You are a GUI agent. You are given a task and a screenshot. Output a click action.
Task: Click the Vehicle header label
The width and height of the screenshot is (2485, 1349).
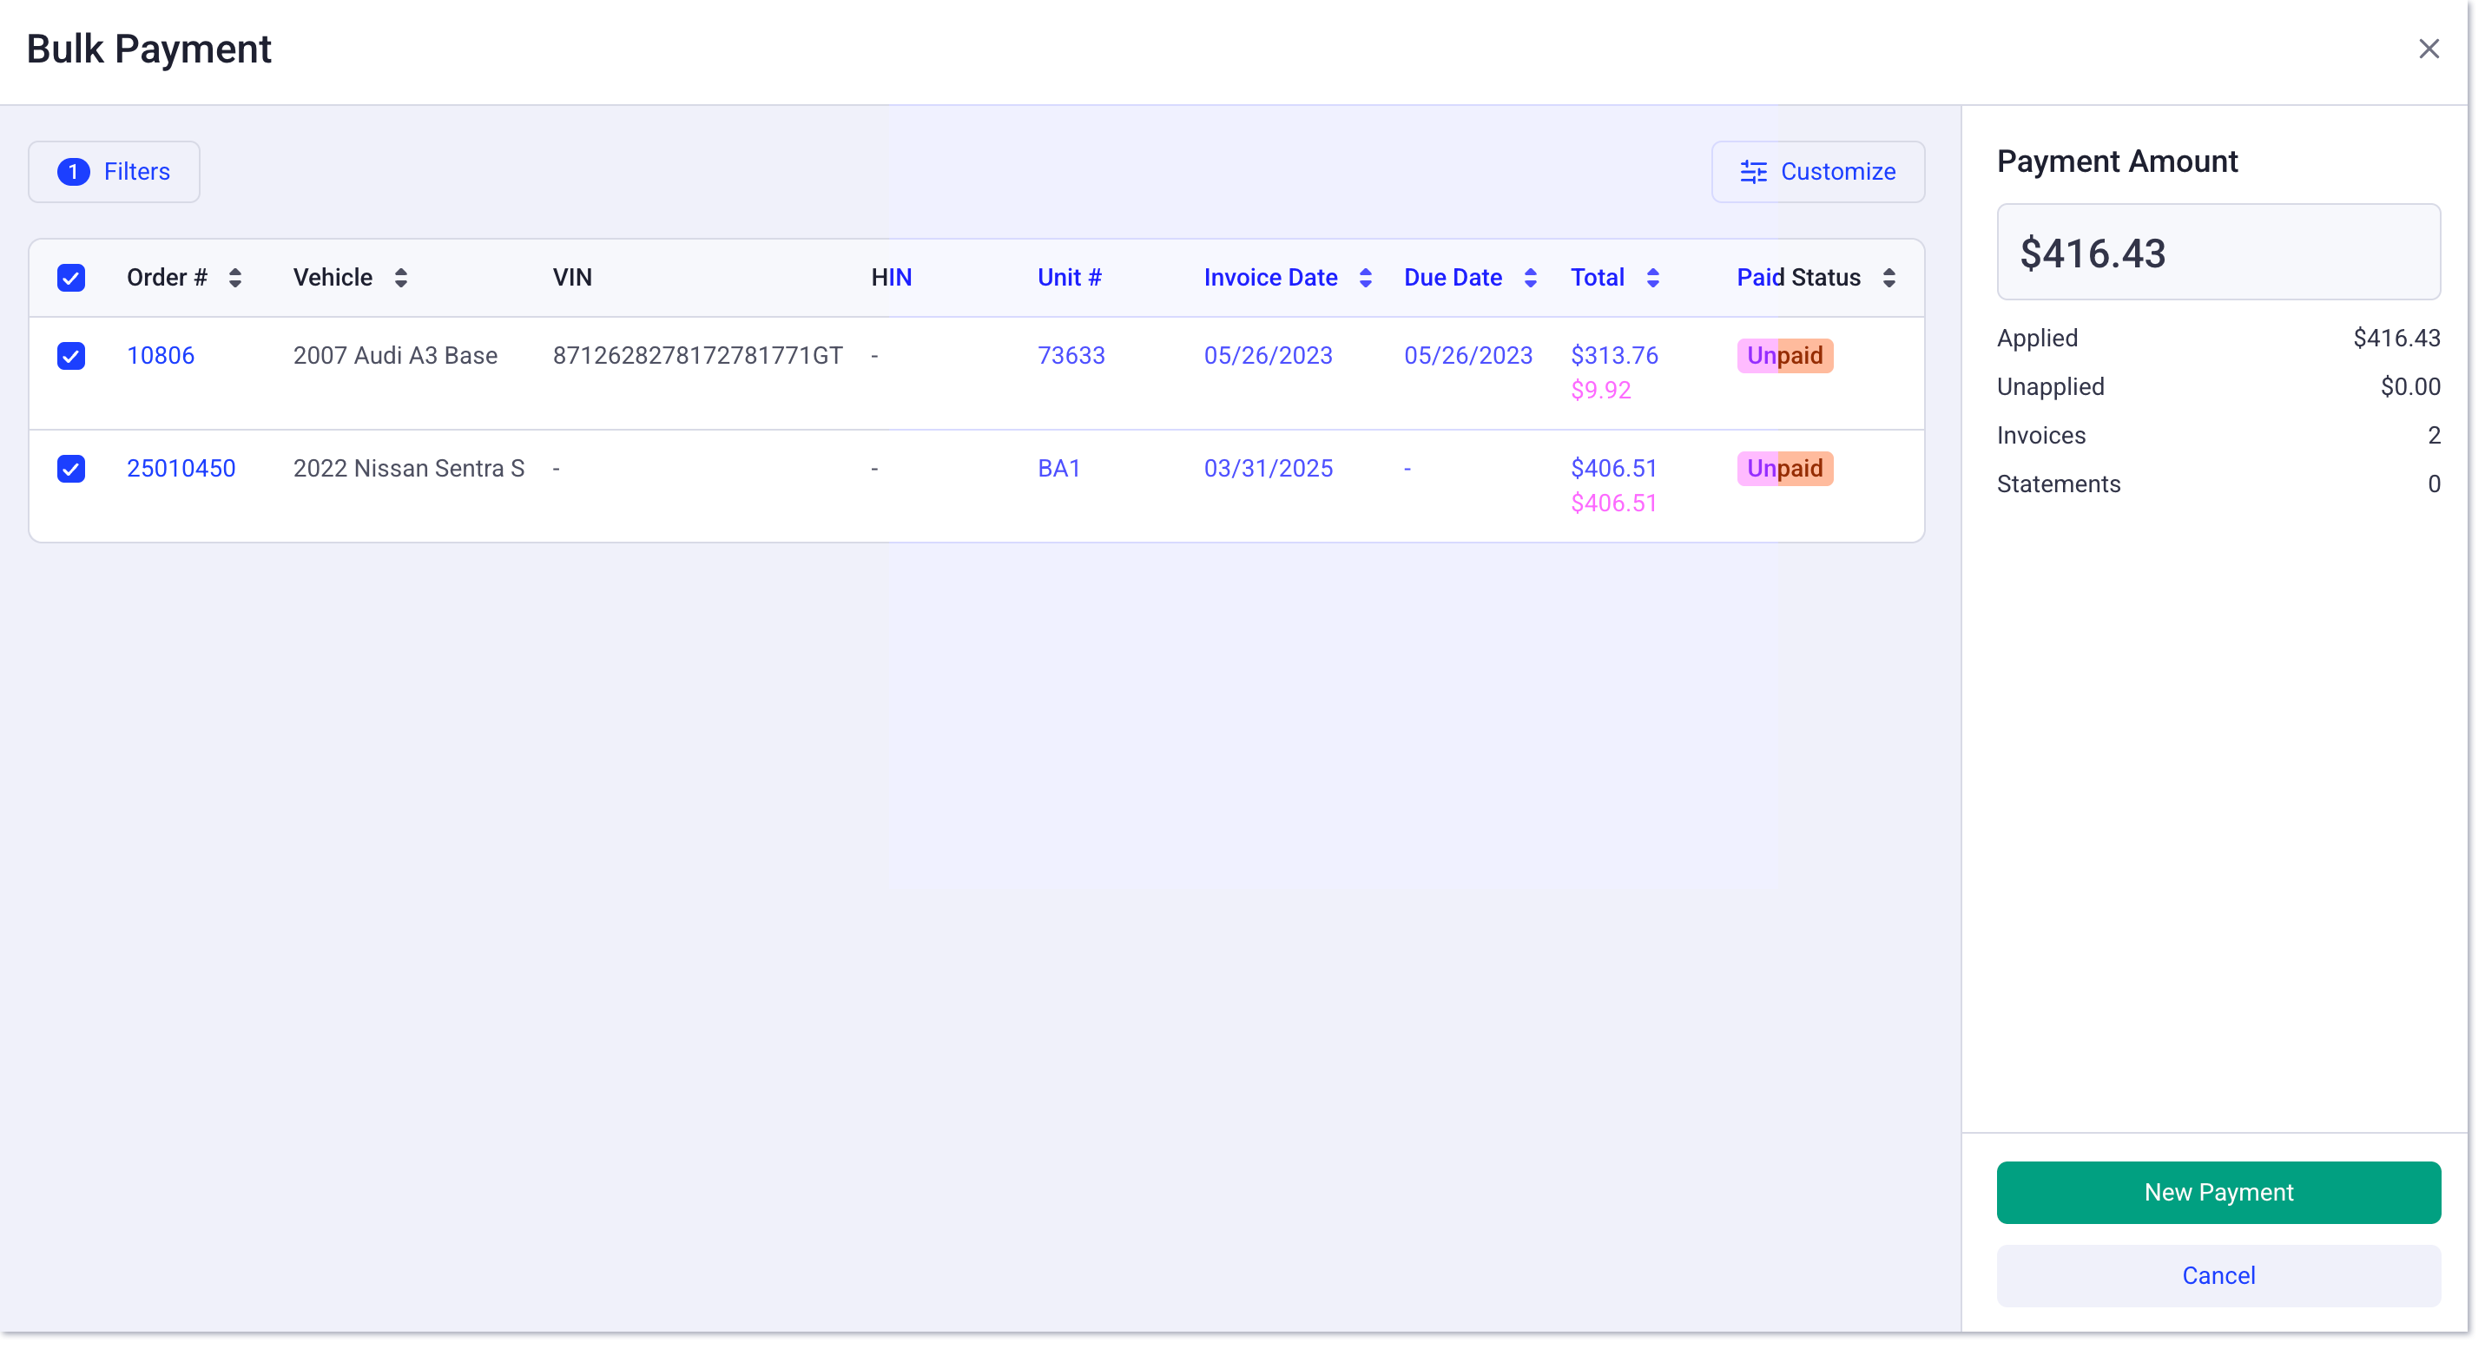(x=333, y=278)
